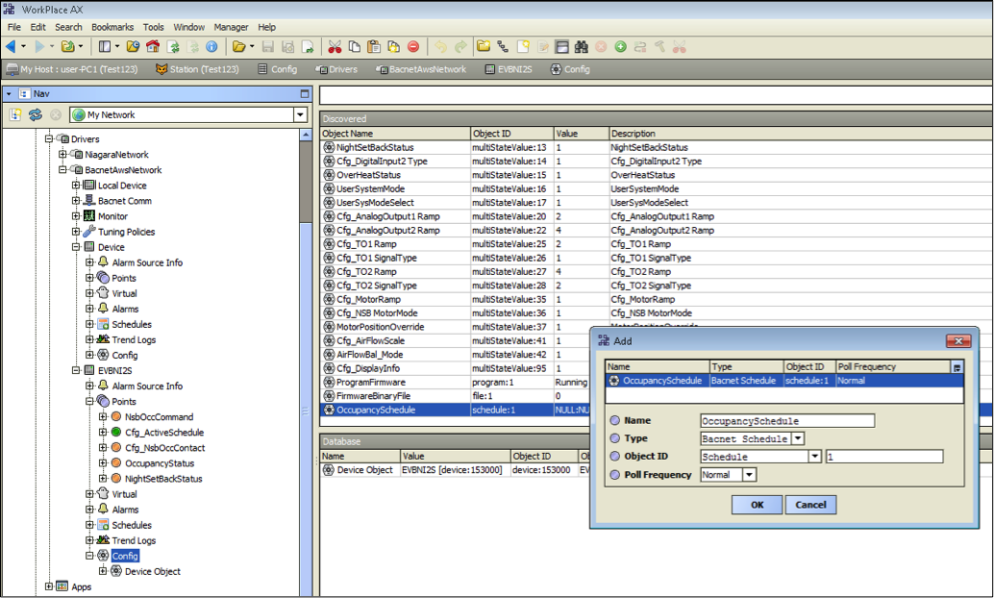This screenshot has width=994, height=598.
Task: Click the Duplicate icon in toolbar
Action: pos(394,47)
